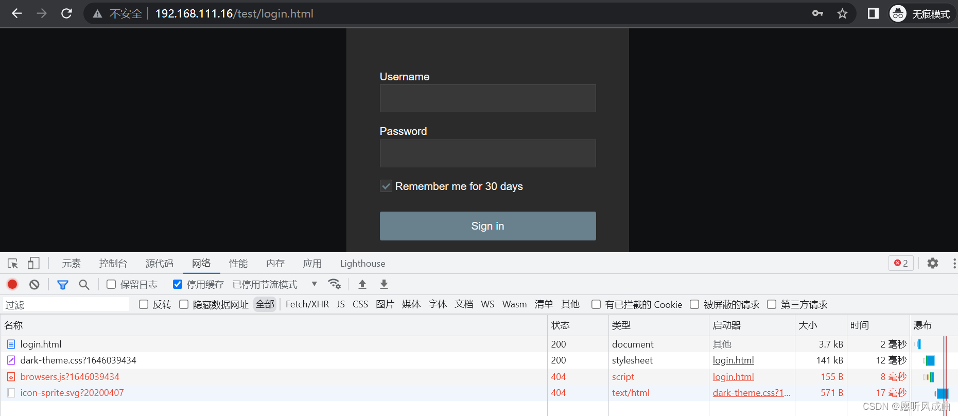Expand the throttling mode dropdown
The image size is (958, 416).
[314, 284]
